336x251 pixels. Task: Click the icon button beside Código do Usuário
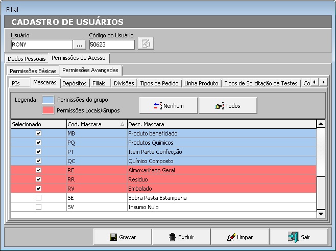click(146, 43)
